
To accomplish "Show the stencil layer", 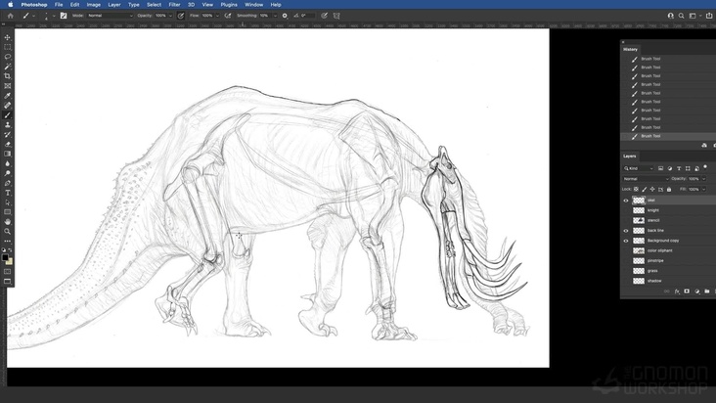I will [626, 220].
